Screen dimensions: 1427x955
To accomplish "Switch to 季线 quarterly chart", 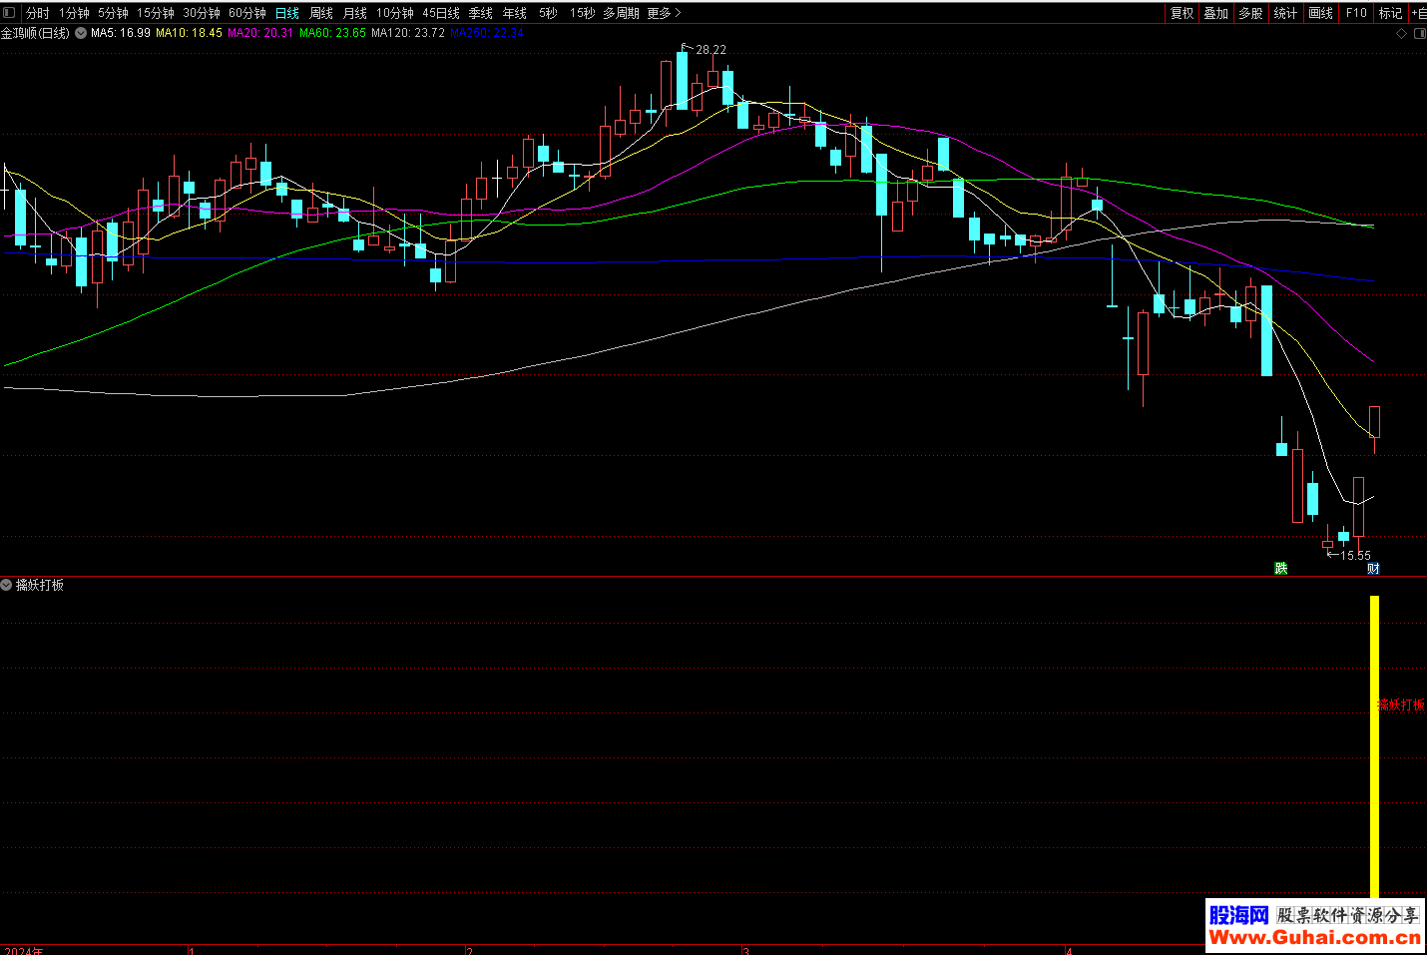I will (481, 13).
